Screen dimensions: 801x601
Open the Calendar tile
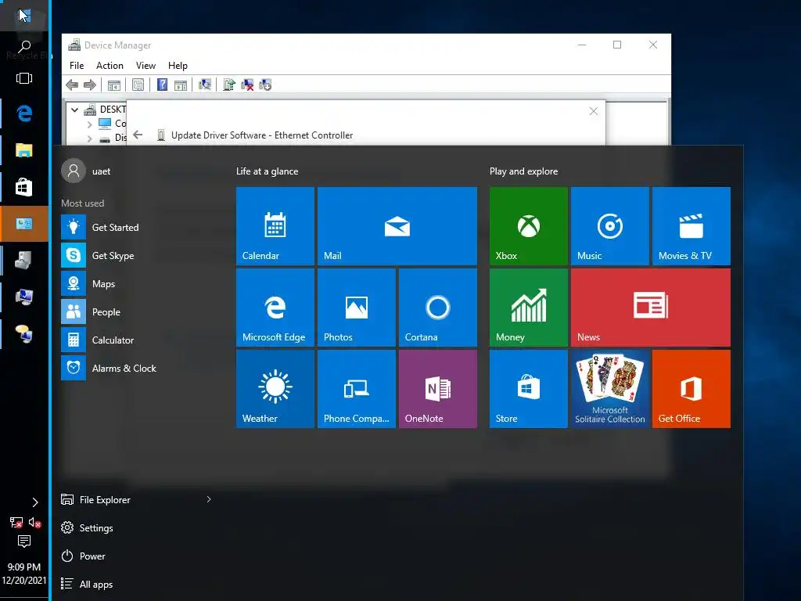point(275,226)
